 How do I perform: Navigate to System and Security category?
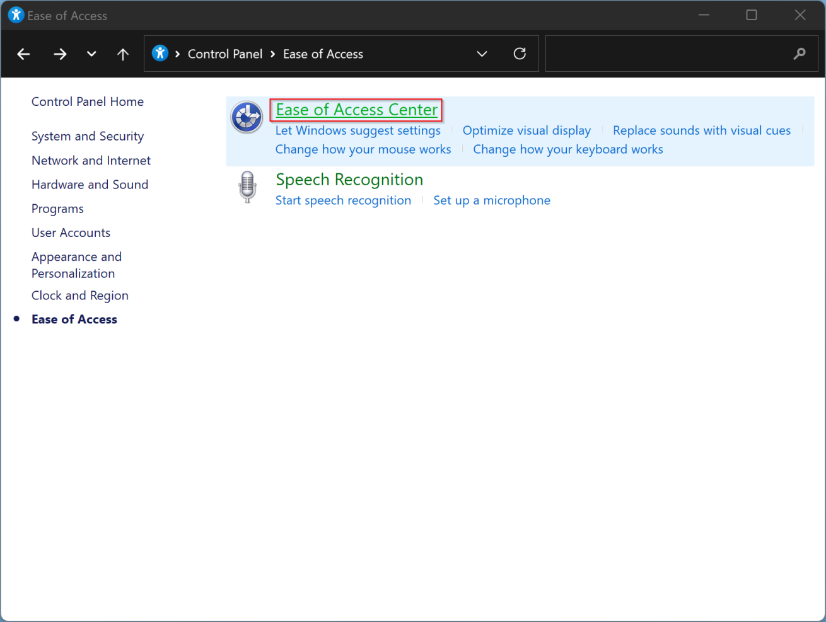click(x=88, y=137)
